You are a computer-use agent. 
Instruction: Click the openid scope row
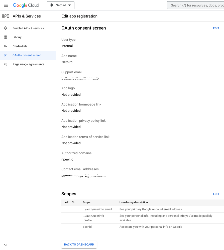[142, 227]
